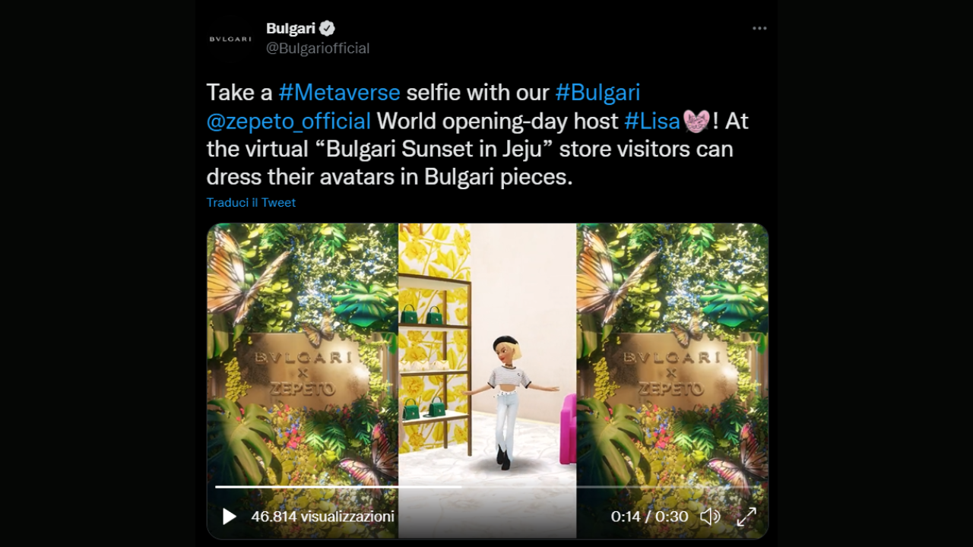Seek on the video progress bar

486,486
